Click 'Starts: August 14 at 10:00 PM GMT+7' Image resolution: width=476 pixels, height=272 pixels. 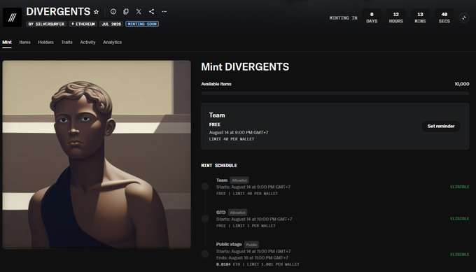[x=254, y=219]
